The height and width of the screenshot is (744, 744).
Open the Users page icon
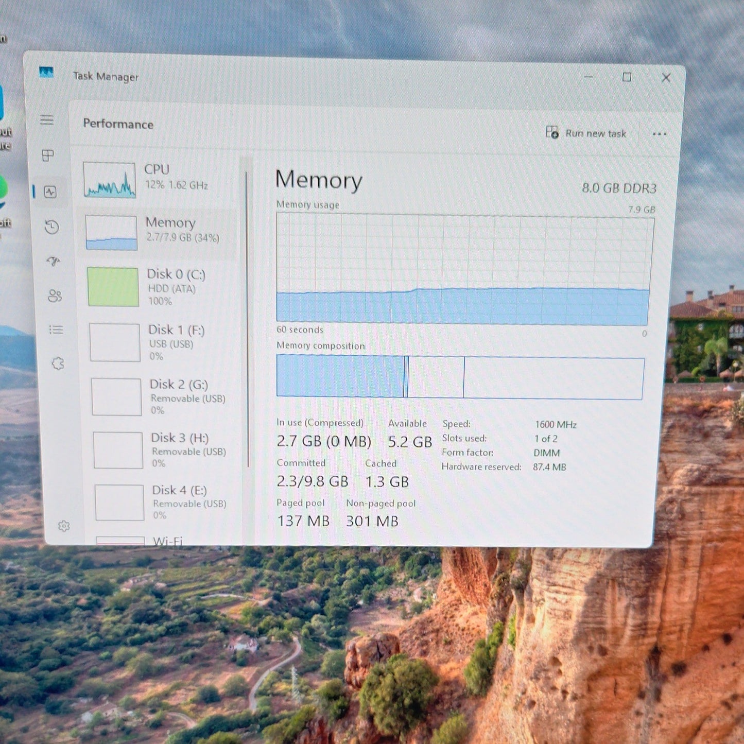[55, 296]
